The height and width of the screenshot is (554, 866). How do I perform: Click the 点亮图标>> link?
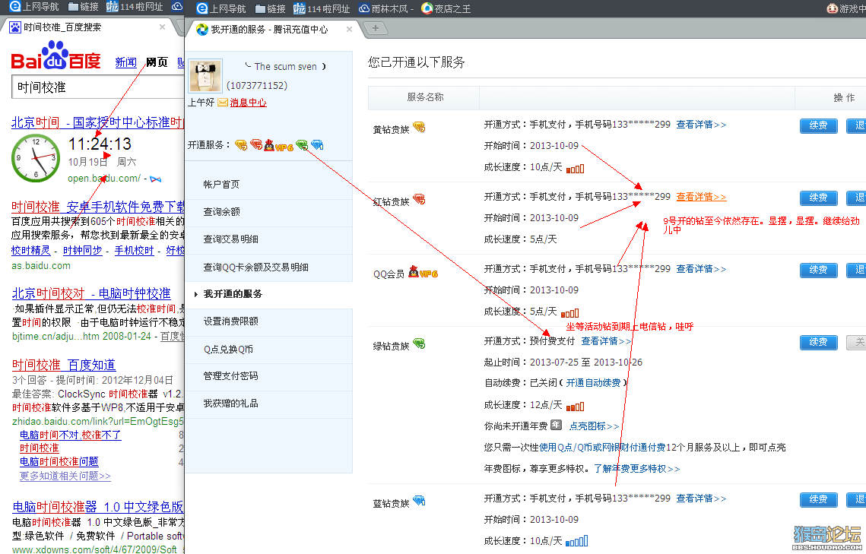[595, 426]
